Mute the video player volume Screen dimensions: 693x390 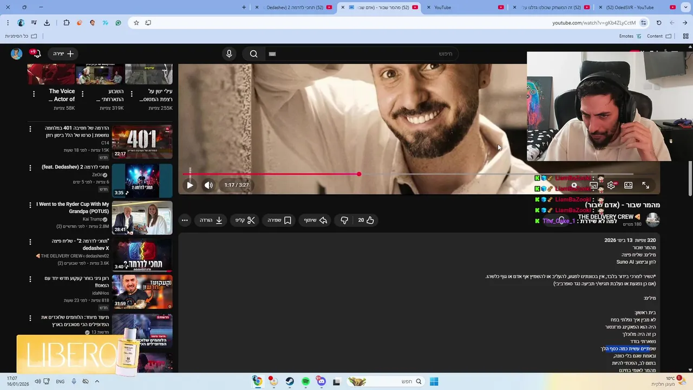[208, 185]
